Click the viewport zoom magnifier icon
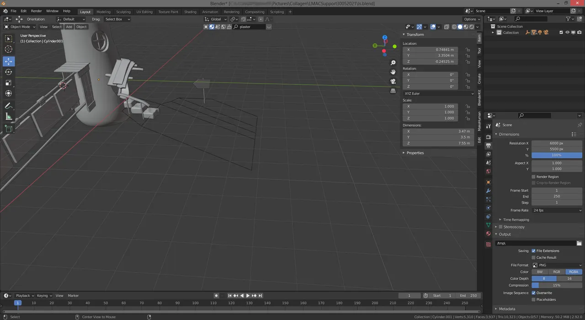The image size is (585, 320). tap(393, 63)
